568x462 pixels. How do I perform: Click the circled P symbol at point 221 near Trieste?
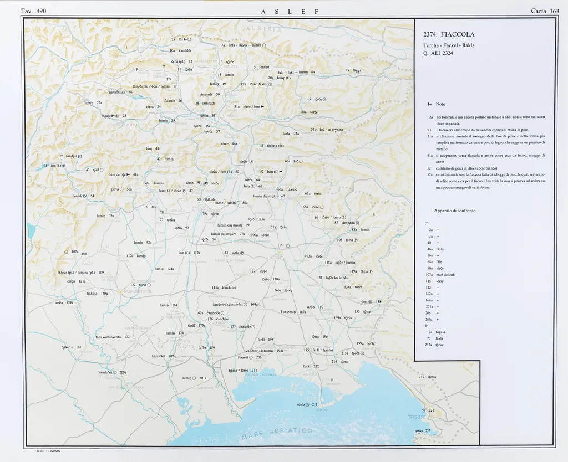423,410
